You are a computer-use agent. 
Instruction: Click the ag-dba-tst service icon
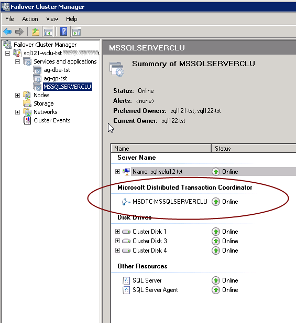pos(37,70)
